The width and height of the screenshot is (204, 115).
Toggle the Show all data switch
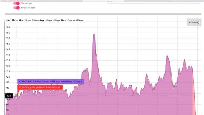pyautogui.click(x=17, y=8)
